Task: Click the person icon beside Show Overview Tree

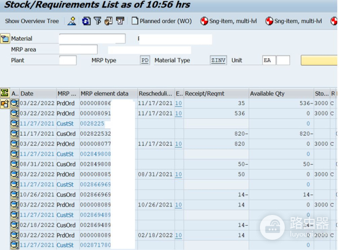Action: point(72,21)
